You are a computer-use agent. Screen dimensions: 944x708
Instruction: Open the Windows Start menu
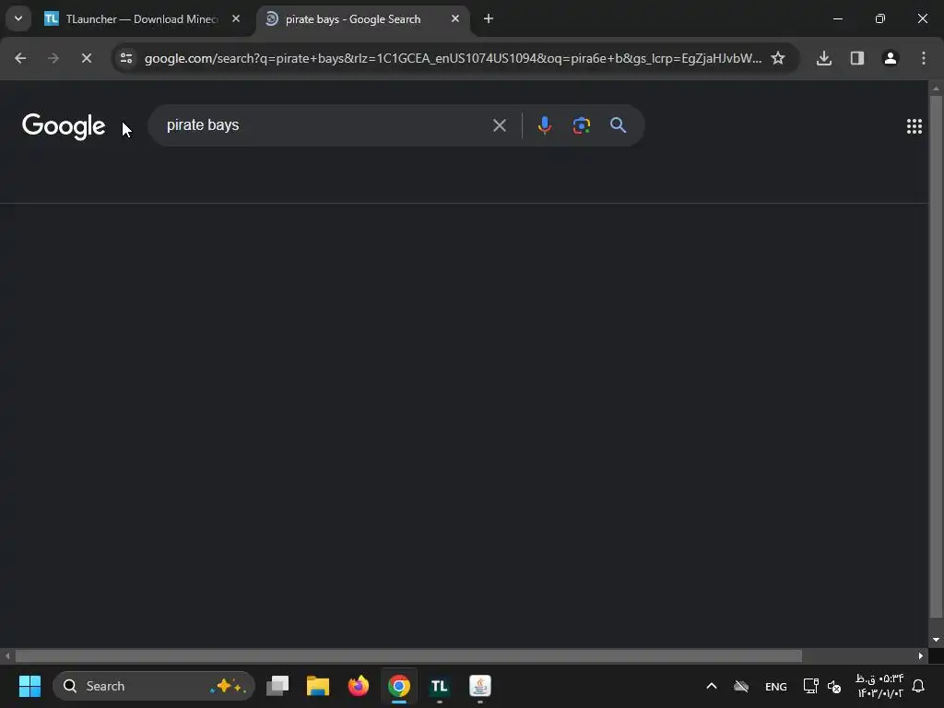(29, 686)
